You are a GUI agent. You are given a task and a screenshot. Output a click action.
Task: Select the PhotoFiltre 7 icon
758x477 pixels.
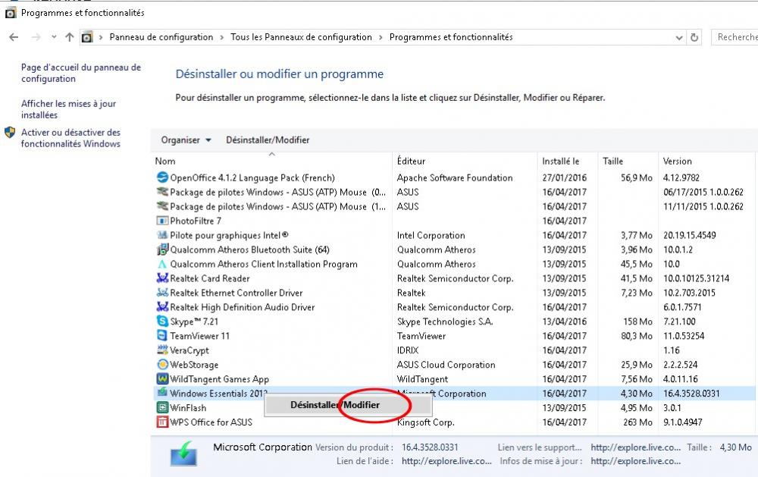(x=161, y=221)
